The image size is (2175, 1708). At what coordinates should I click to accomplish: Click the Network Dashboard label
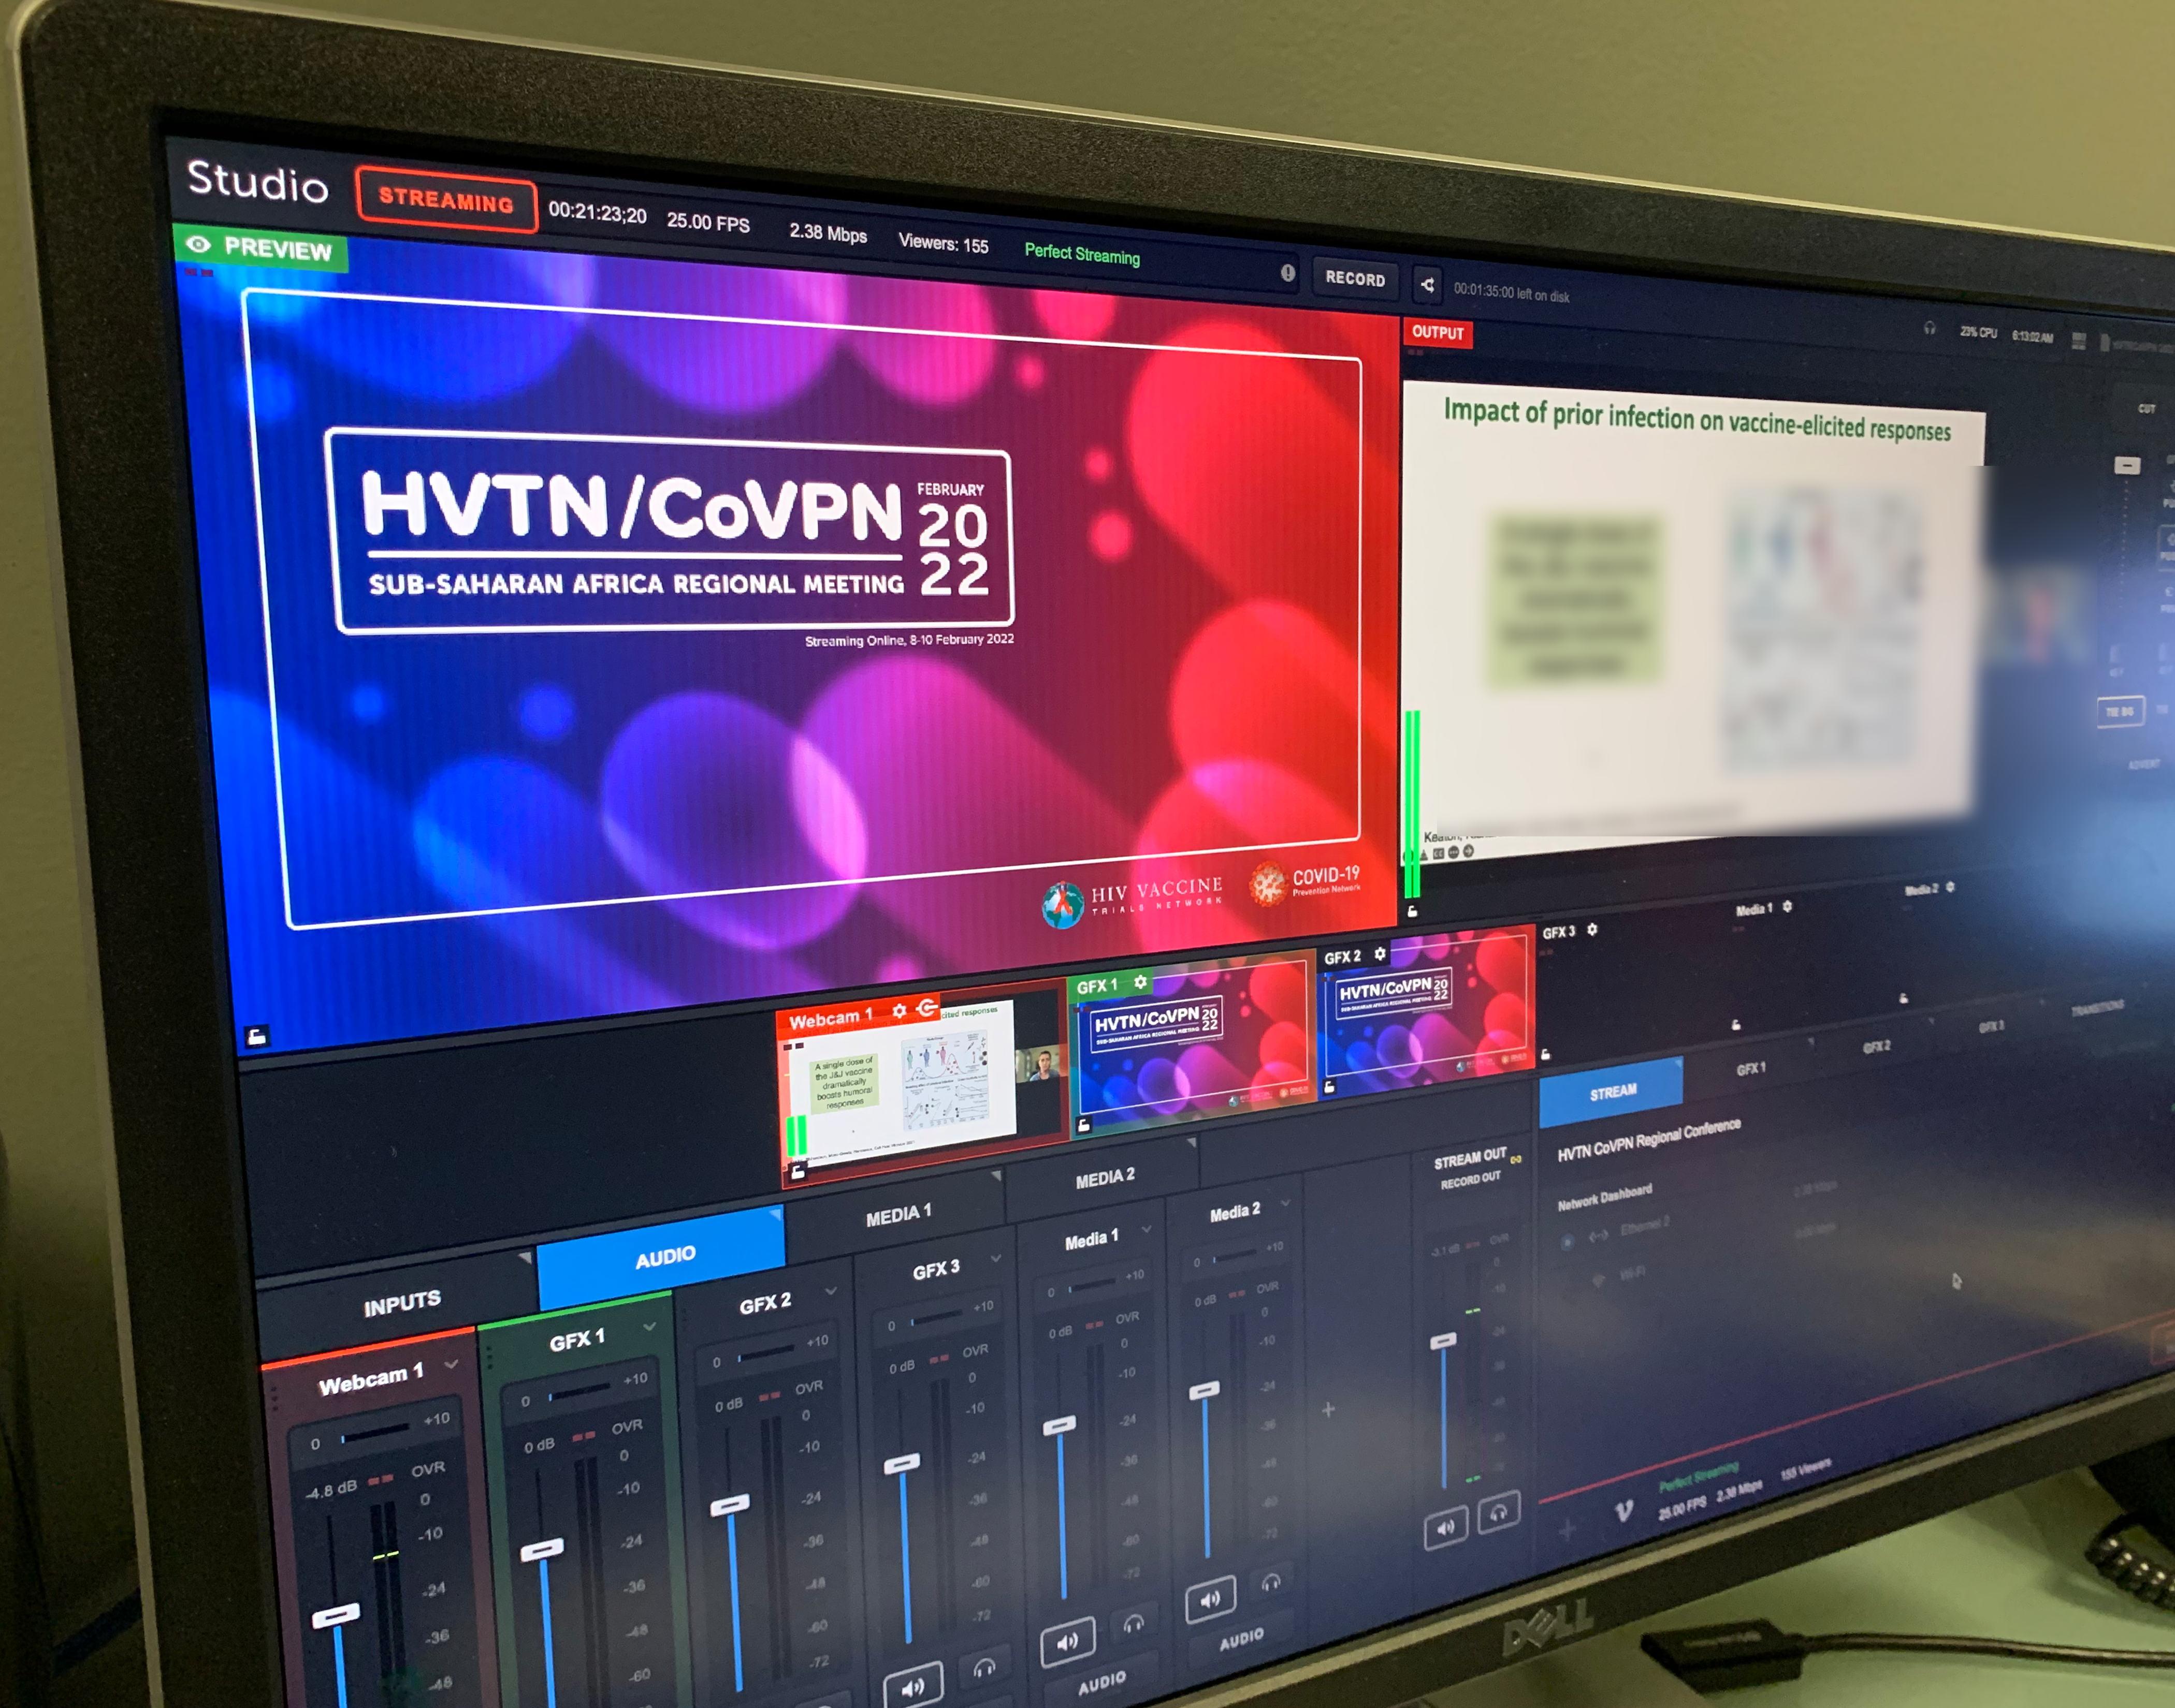point(1604,1197)
